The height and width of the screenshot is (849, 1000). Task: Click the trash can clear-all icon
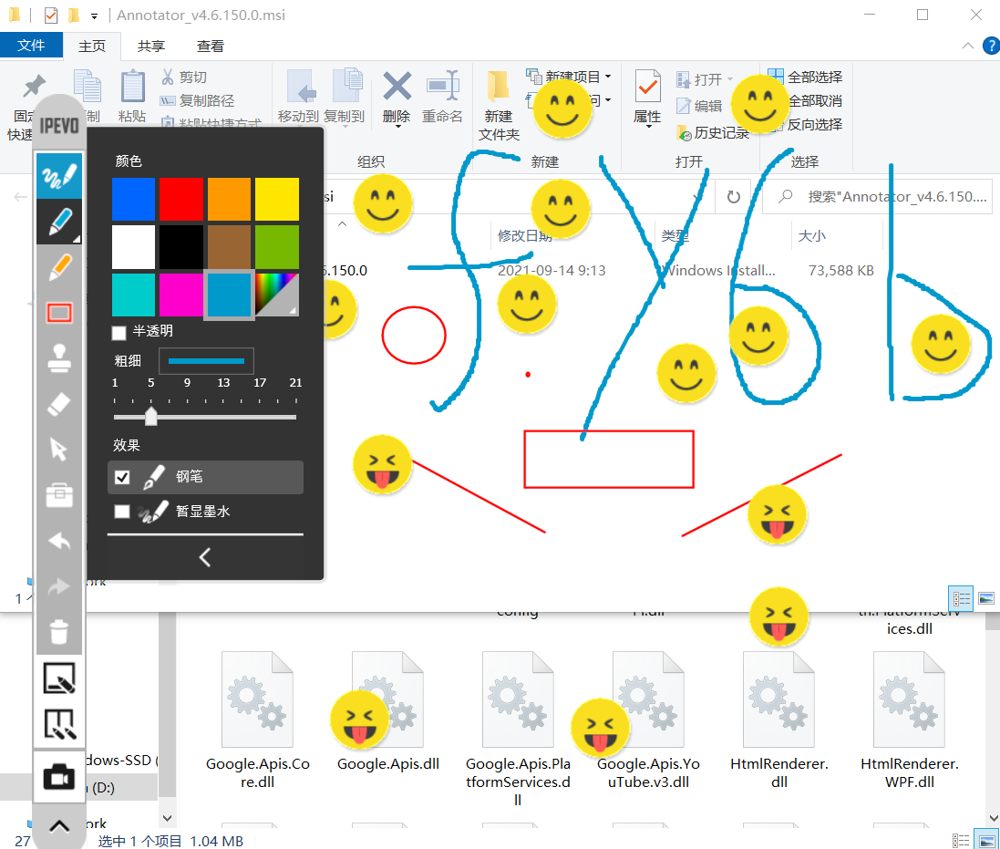[59, 631]
